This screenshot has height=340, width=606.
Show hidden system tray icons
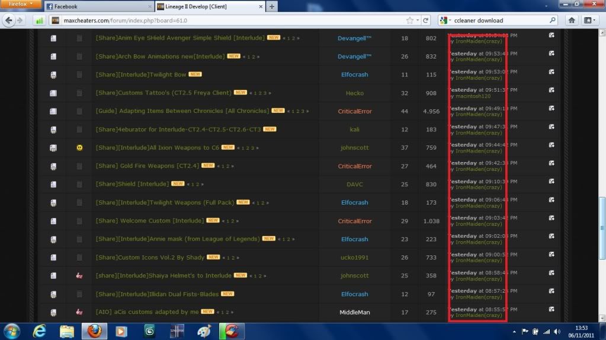pyautogui.click(x=514, y=332)
